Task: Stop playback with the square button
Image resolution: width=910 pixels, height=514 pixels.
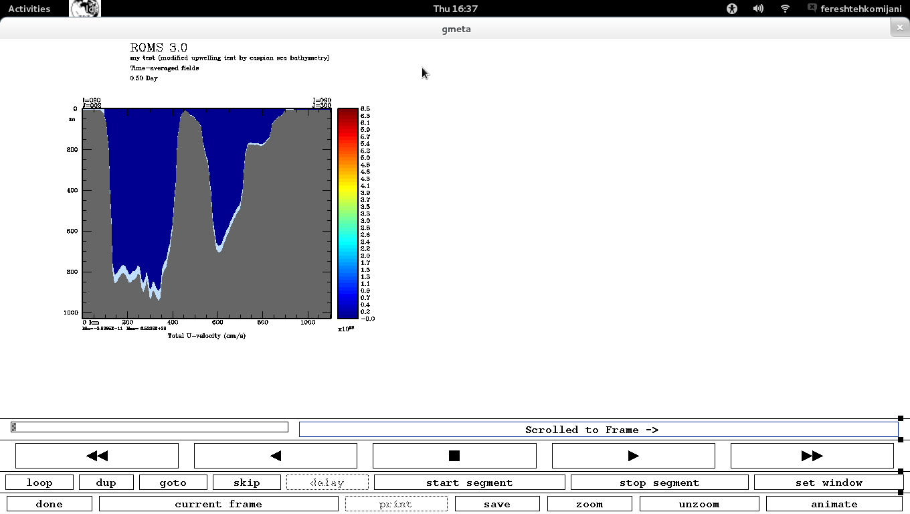Action: (454, 456)
